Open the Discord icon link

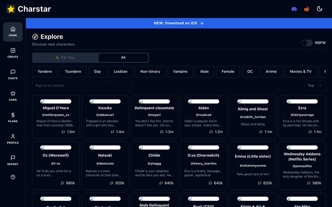tap(294, 9)
